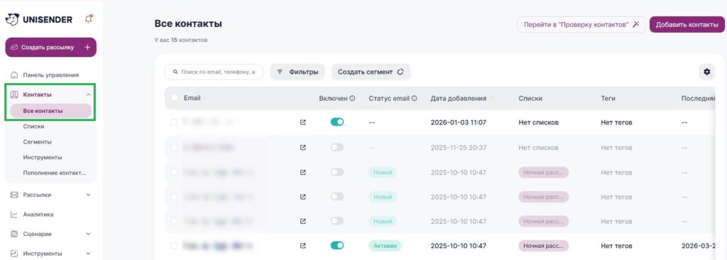Open the notifications bell
727x260 pixels.
pyautogui.click(x=89, y=19)
